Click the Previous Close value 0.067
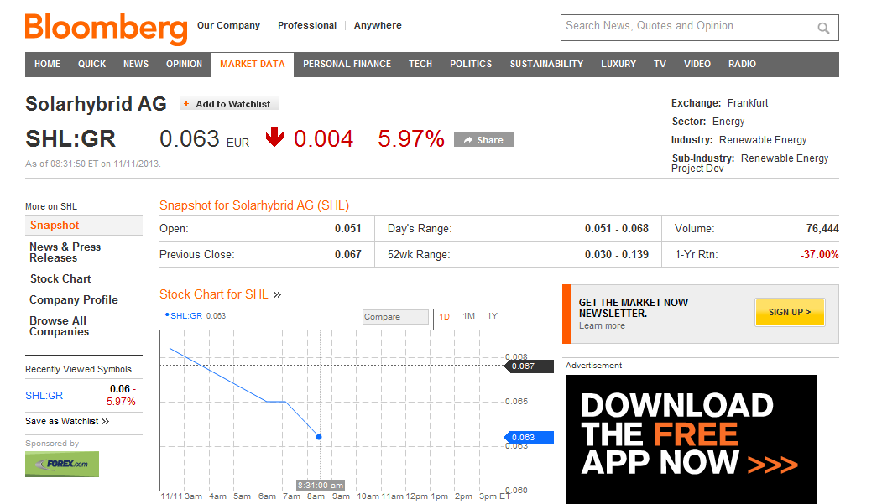This screenshot has width=882, height=504. (x=348, y=255)
